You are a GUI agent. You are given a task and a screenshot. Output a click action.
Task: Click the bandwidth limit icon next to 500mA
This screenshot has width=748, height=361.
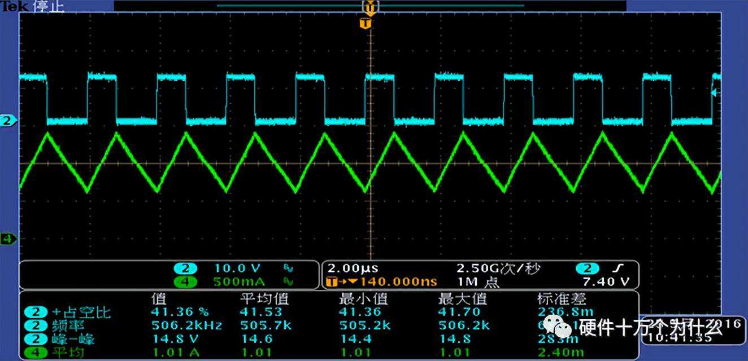click(x=288, y=281)
